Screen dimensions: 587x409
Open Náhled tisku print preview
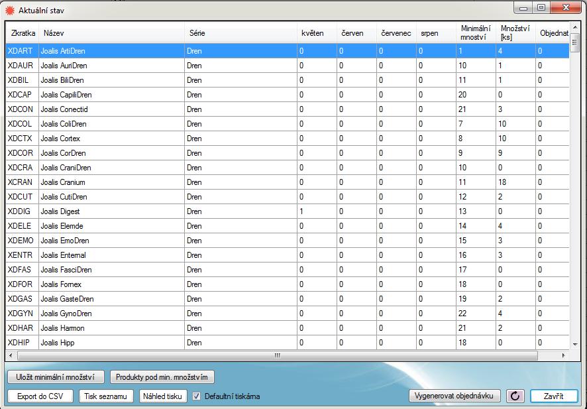[x=162, y=396]
